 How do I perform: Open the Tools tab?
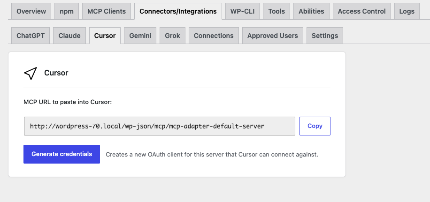coord(276,11)
